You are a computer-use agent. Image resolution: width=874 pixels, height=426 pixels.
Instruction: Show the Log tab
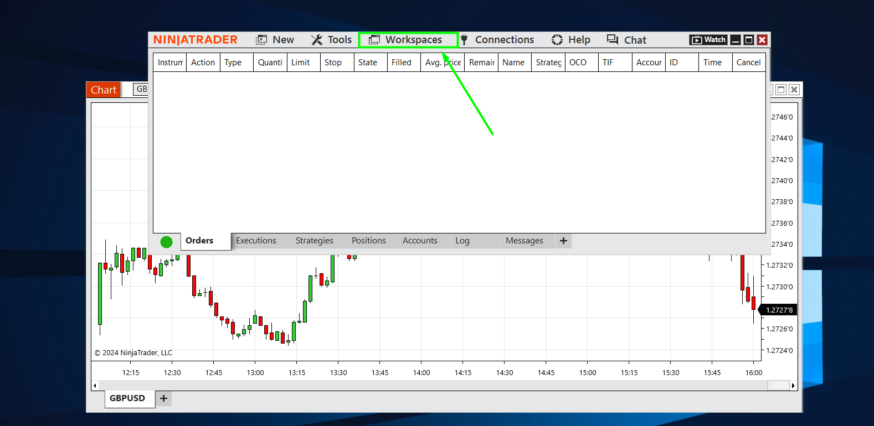pyautogui.click(x=462, y=241)
